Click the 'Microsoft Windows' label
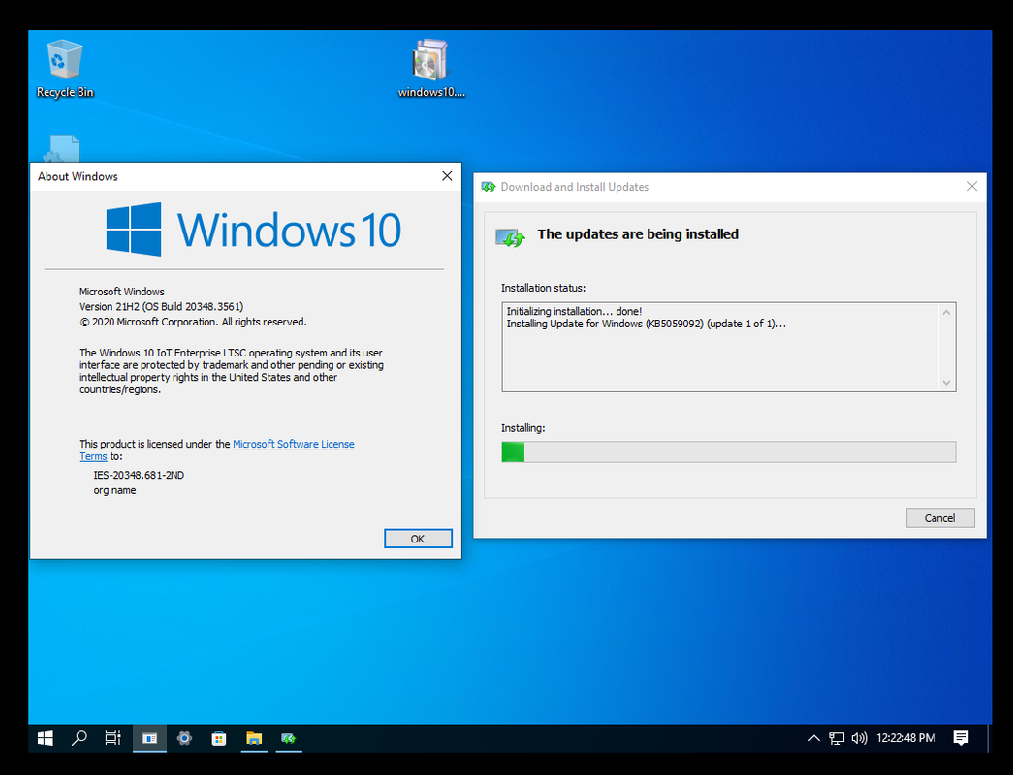The width and height of the screenshot is (1013, 775). [x=122, y=292]
